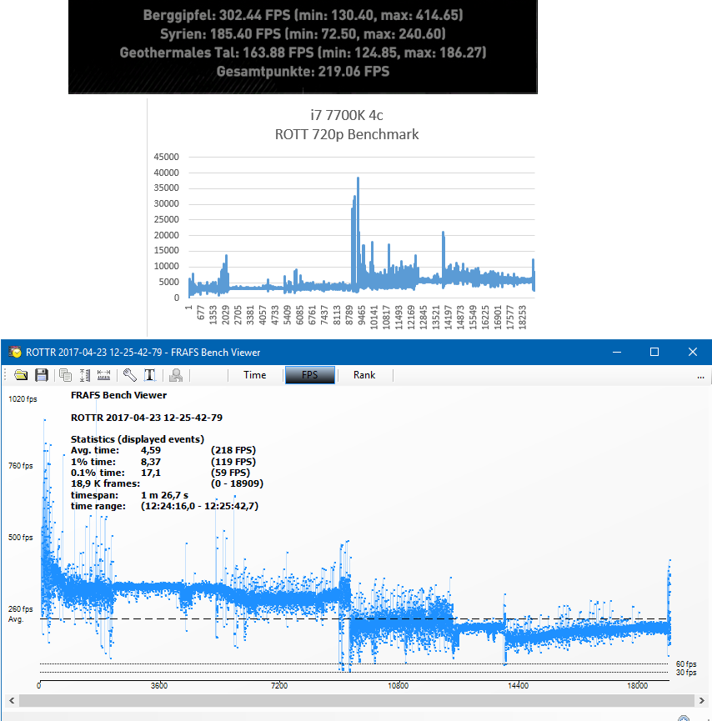Click the 'ROTT 720p Benchmark' chart subtitle
Screen dimensions: 712x721
(x=347, y=134)
